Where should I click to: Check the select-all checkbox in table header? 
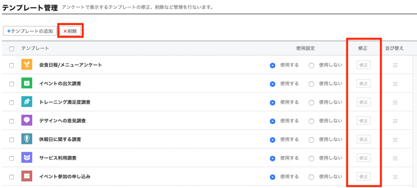tap(12, 49)
